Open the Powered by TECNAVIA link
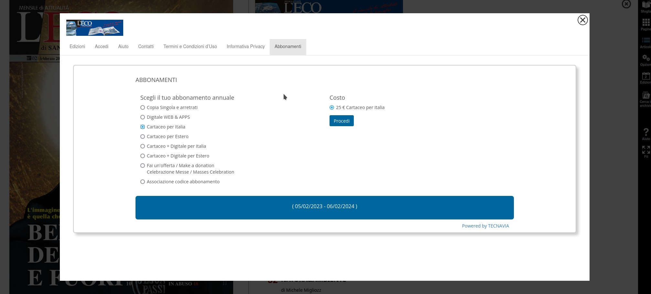 485,226
